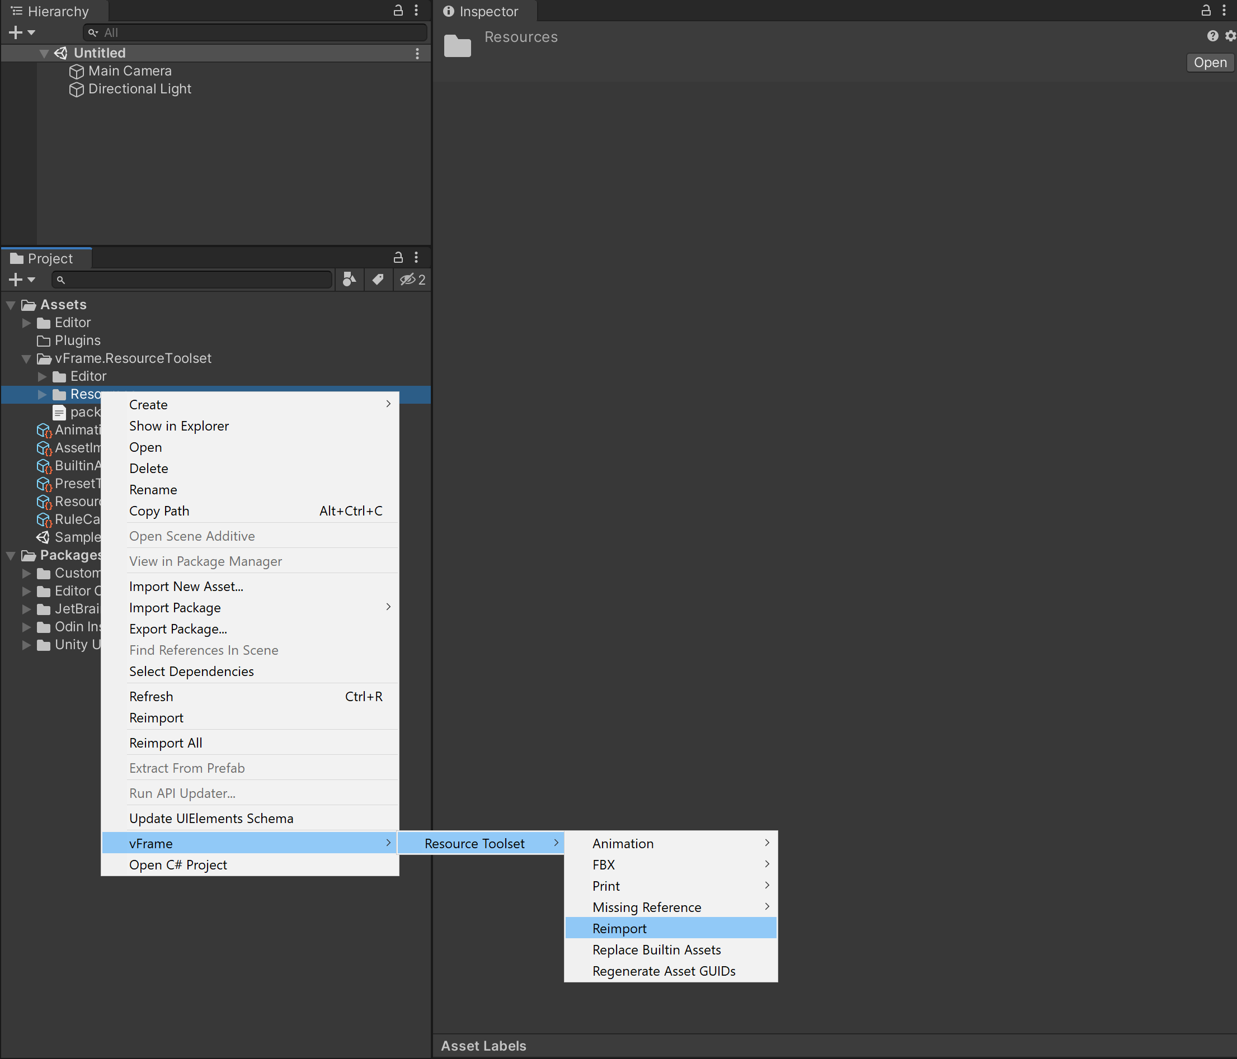
Task: Open the Hierarchy panel three-dot menu
Action: tap(416, 10)
